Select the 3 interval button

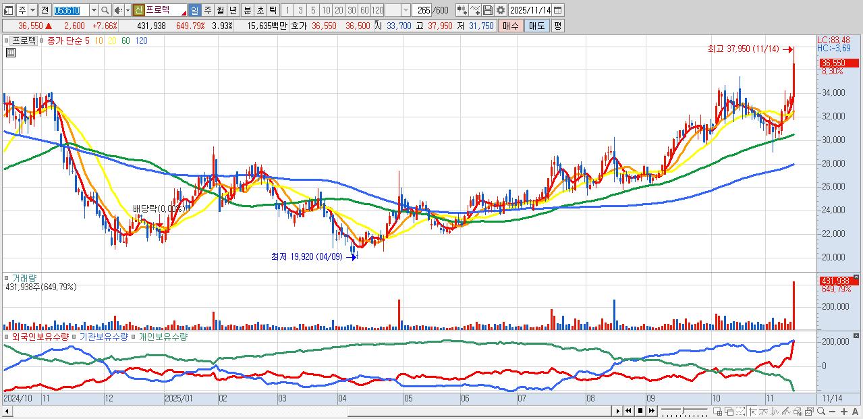point(300,10)
